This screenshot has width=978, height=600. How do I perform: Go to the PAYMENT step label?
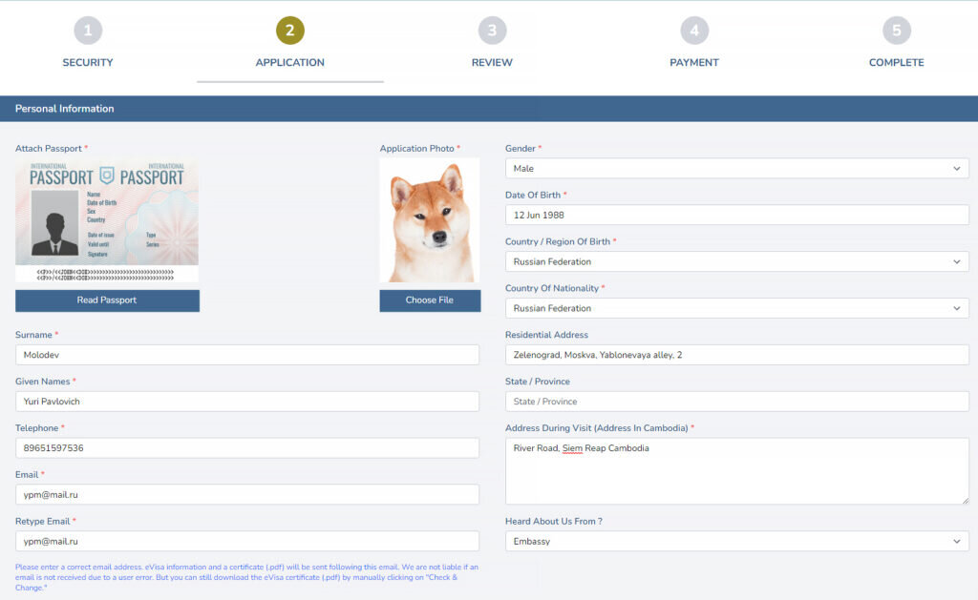point(694,62)
